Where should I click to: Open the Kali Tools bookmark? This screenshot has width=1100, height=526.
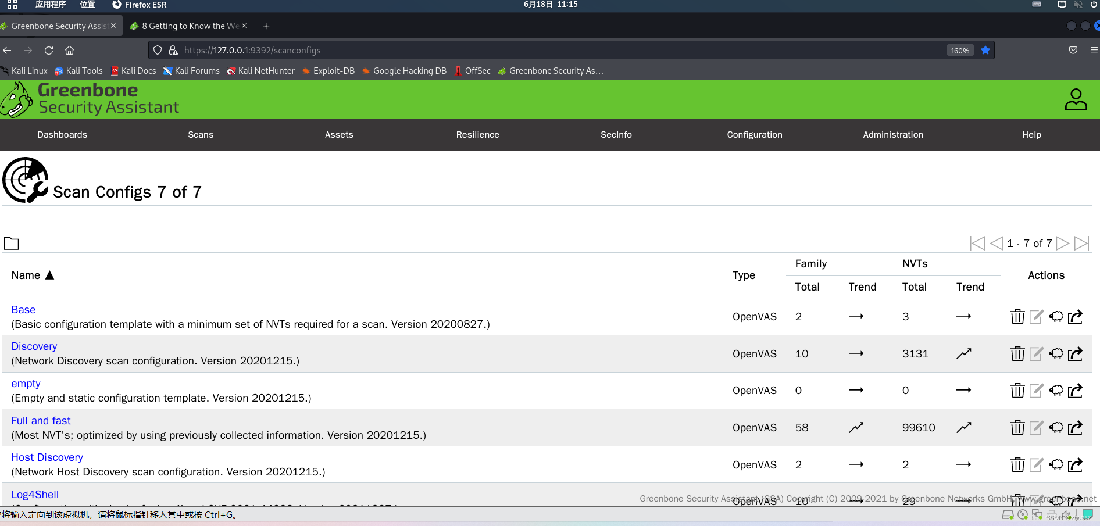click(78, 71)
